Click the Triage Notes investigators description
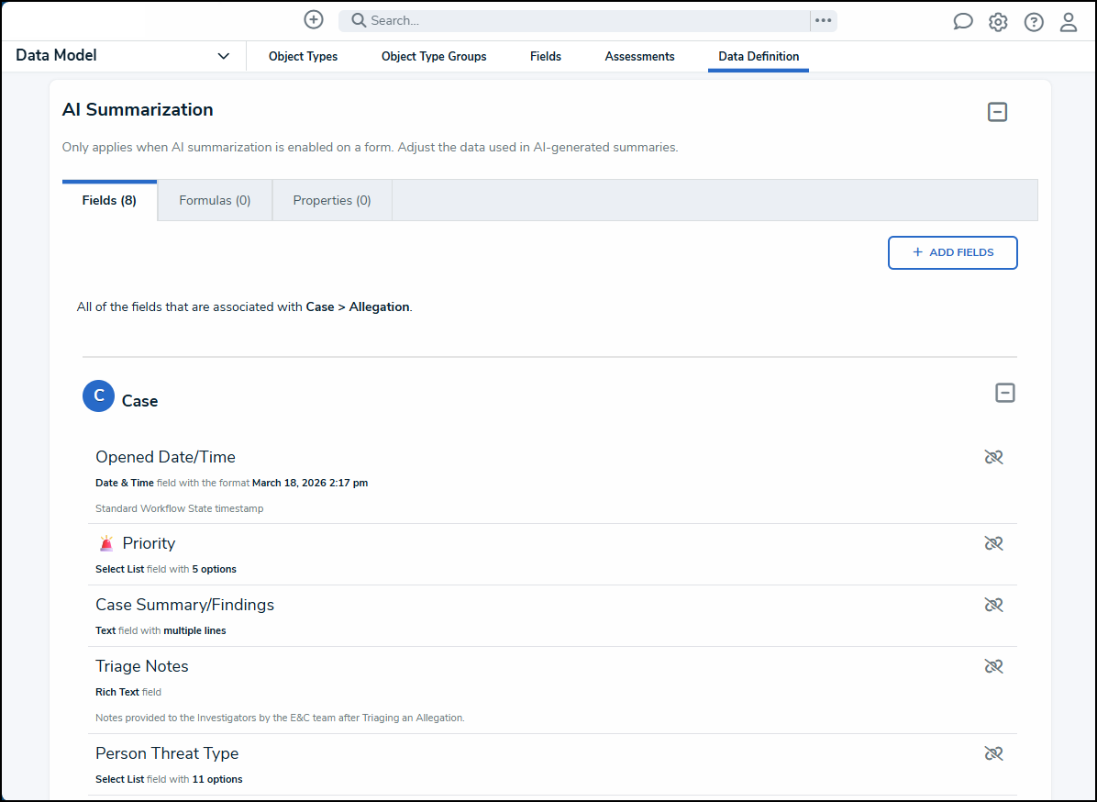The height and width of the screenshot is (802, 1097). pos(280,718)
